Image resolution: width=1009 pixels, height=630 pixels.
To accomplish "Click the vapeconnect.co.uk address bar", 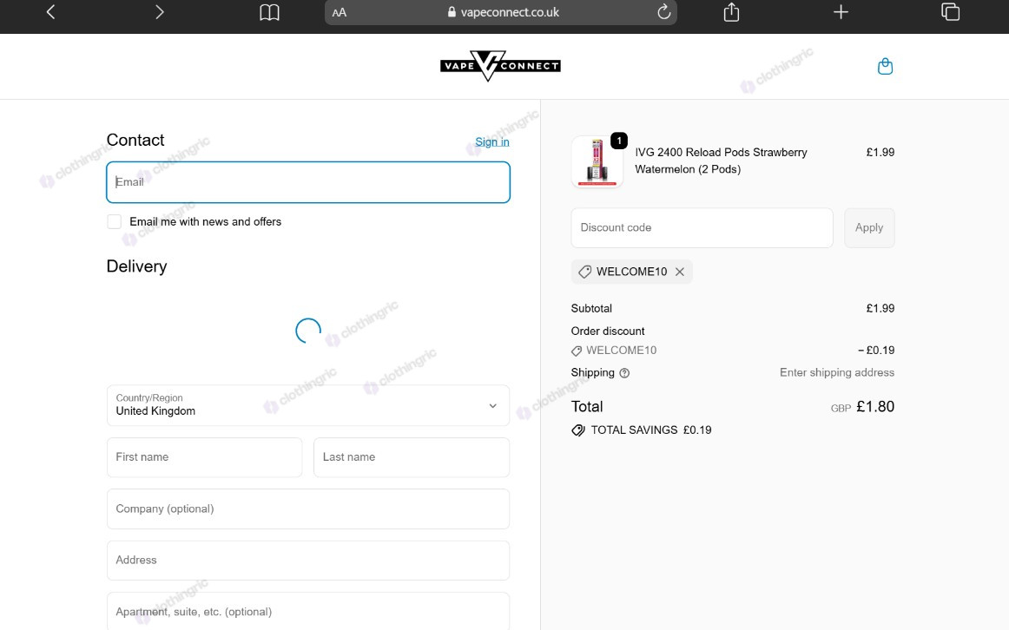I will 501,12.
